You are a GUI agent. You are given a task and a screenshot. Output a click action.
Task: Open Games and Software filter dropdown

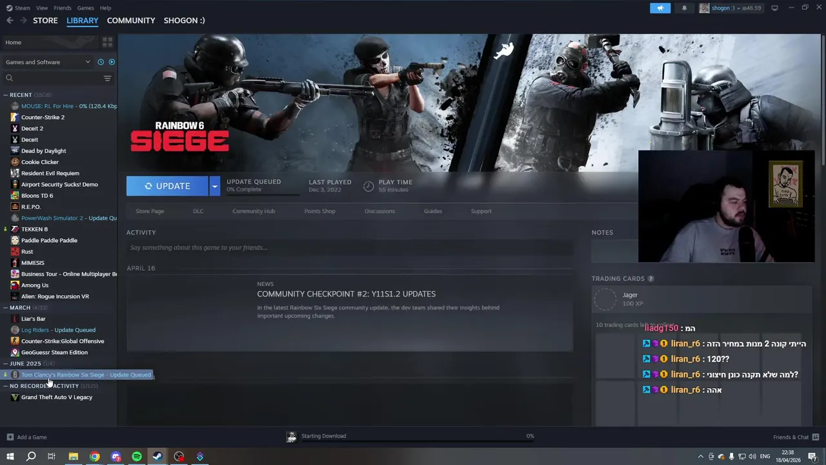[x=48, y=62]
